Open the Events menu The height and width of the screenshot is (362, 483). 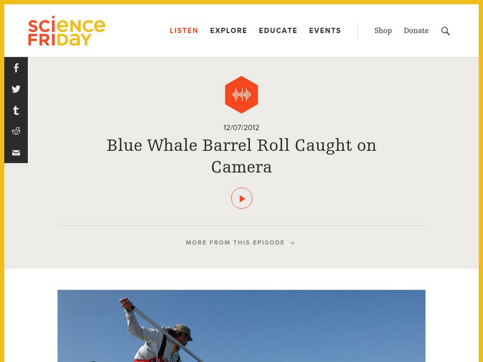click(325, 31)
